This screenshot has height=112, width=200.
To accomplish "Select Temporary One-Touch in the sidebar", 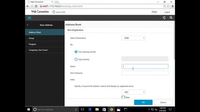I will tap(45, 50).
